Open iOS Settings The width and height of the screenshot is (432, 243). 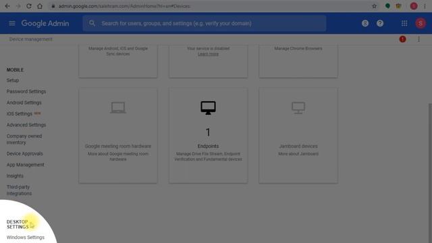(20, 114)
